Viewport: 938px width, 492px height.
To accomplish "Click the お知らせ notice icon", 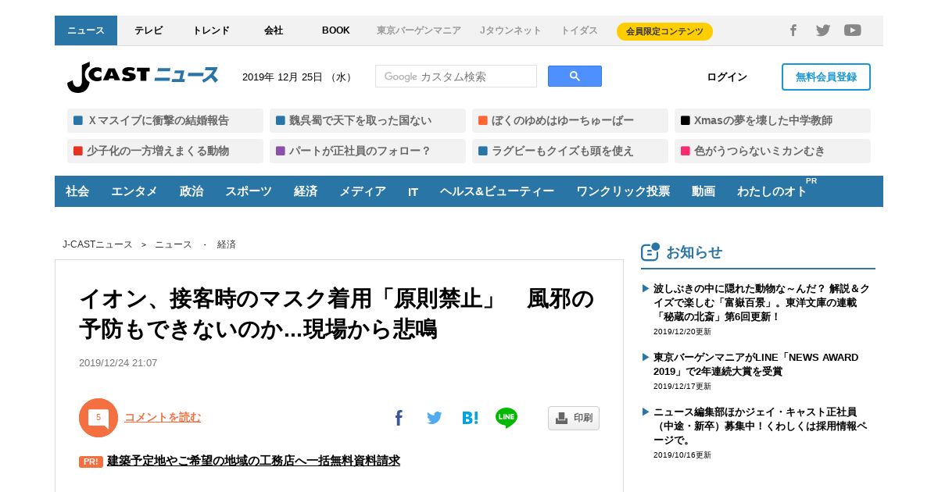I will click(650, 251).
